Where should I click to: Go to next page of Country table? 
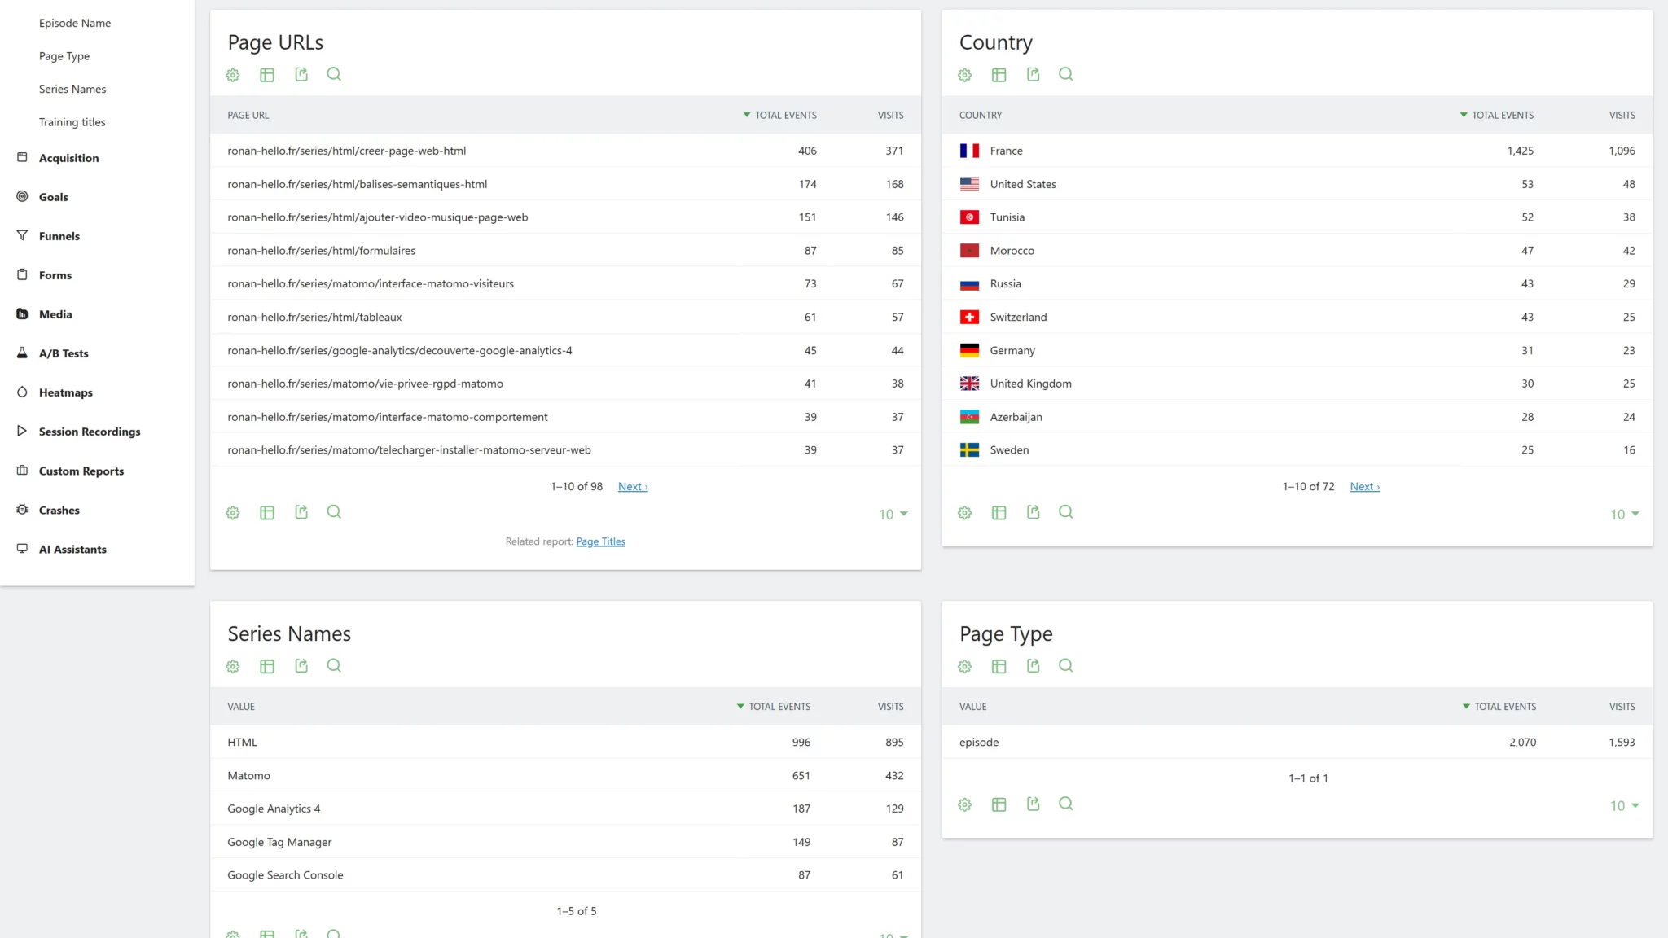(x=1364, y=487)
